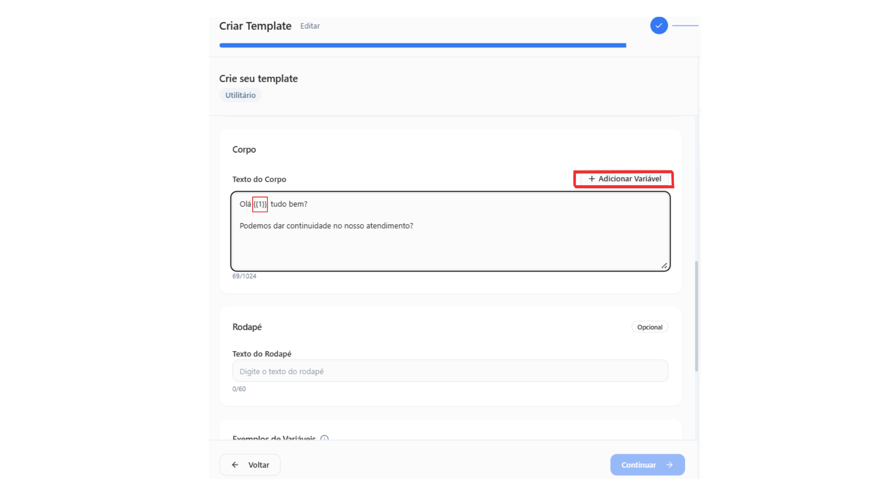Viewport: 882px width, 496px height.
Task: Click the Texto do Rodapé label
Action: point(262,354)
